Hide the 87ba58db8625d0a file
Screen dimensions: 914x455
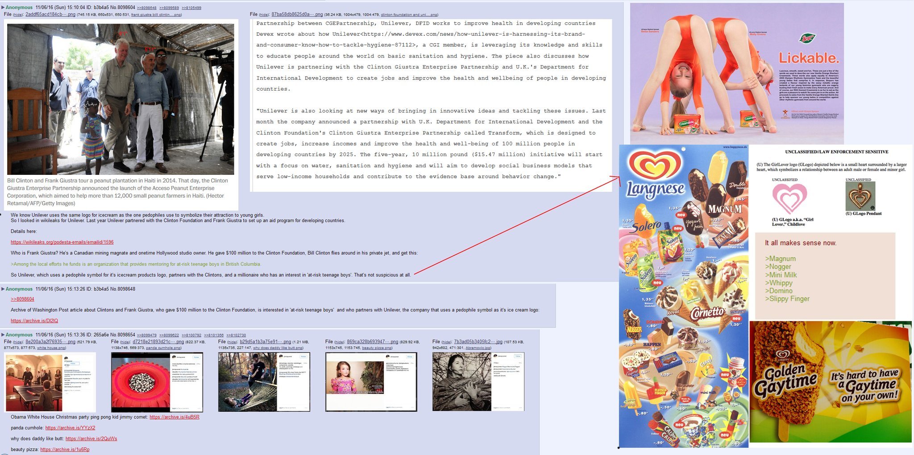[264, 15]
